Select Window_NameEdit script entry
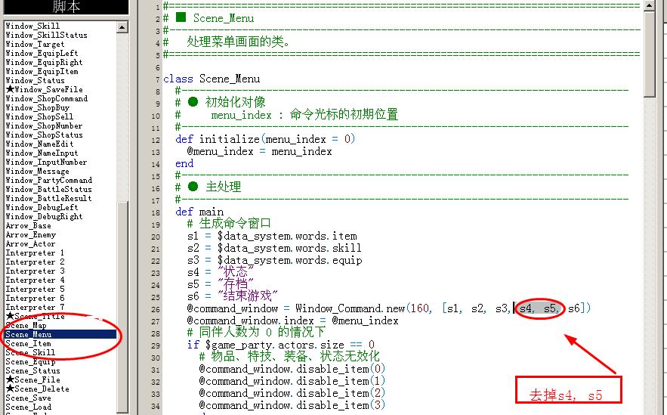667x415 pixels. [x=39, y=144]
